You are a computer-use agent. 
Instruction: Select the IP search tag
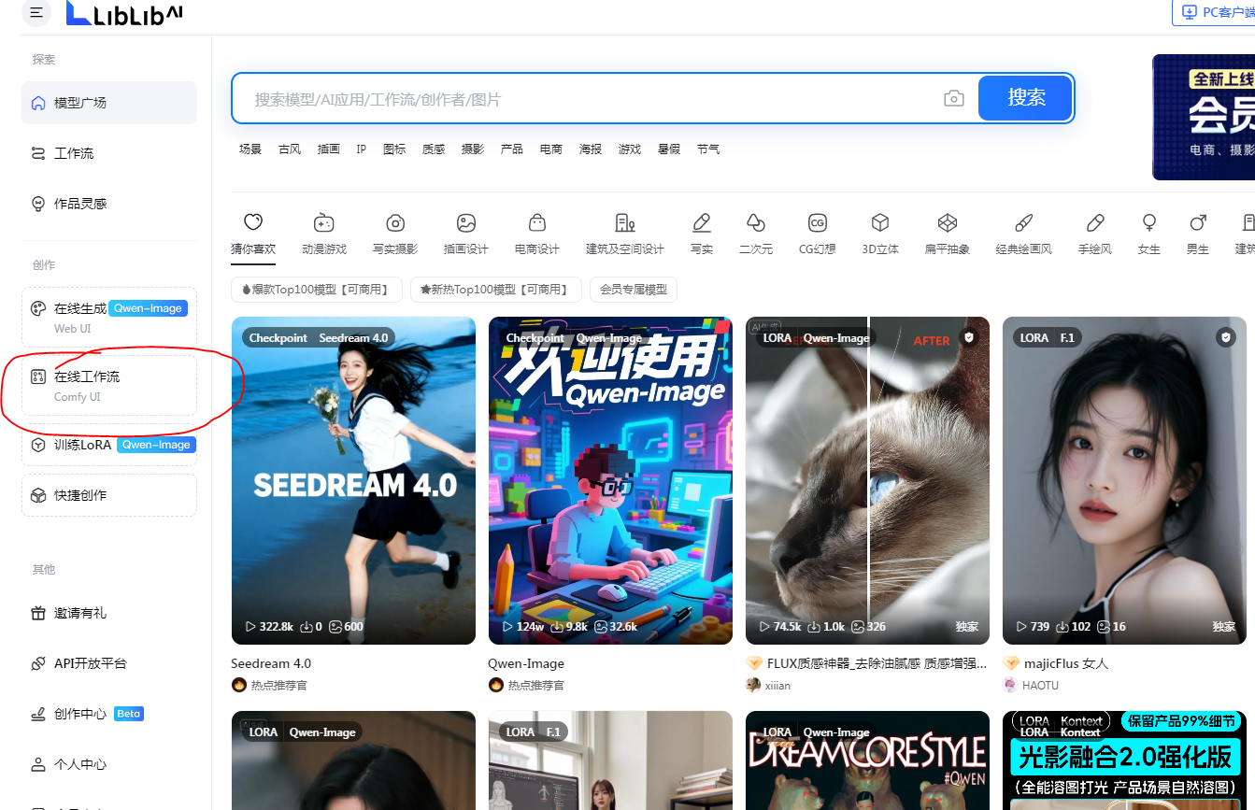362,149
